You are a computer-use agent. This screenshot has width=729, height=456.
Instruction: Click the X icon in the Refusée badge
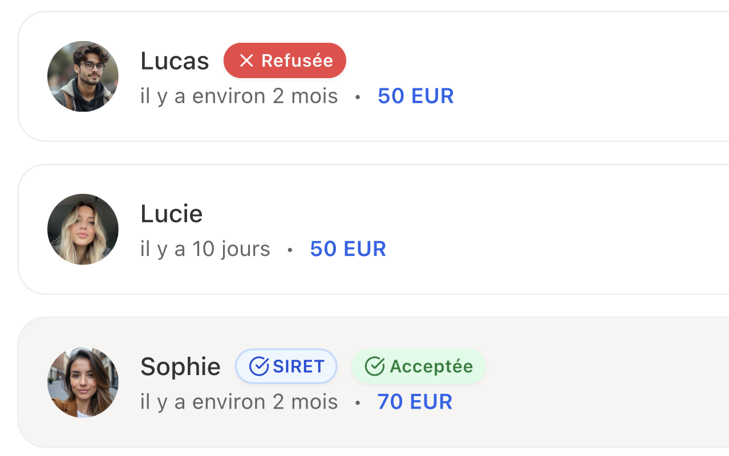pyautogui.click(x=246, y=60)
